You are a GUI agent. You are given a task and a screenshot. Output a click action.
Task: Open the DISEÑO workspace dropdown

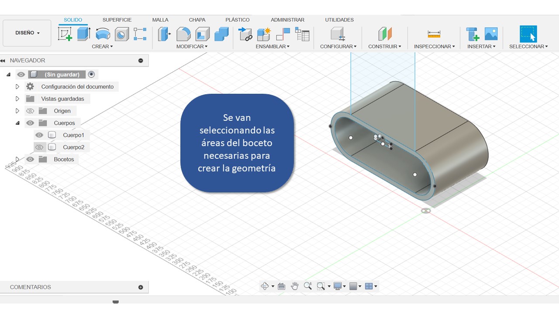click(27, 33)
